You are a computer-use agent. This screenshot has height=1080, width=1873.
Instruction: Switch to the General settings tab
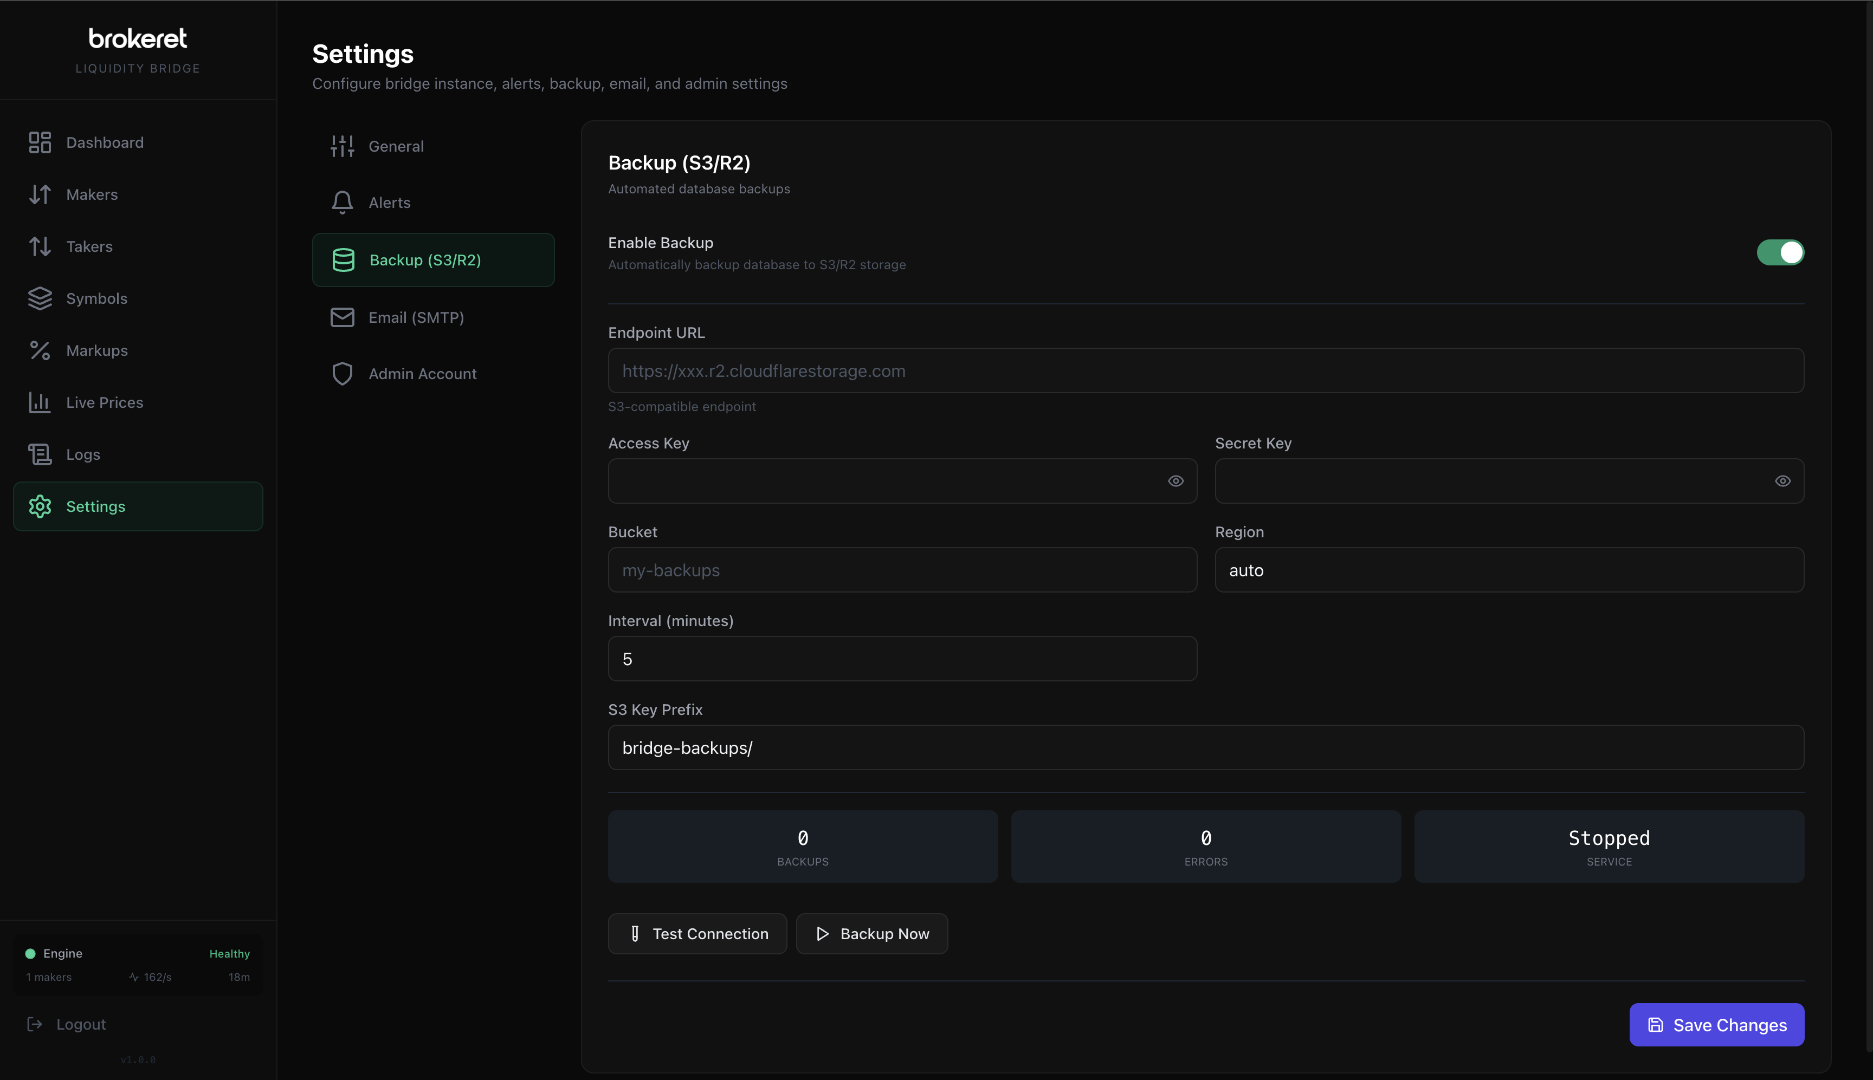tap(396, 145)
